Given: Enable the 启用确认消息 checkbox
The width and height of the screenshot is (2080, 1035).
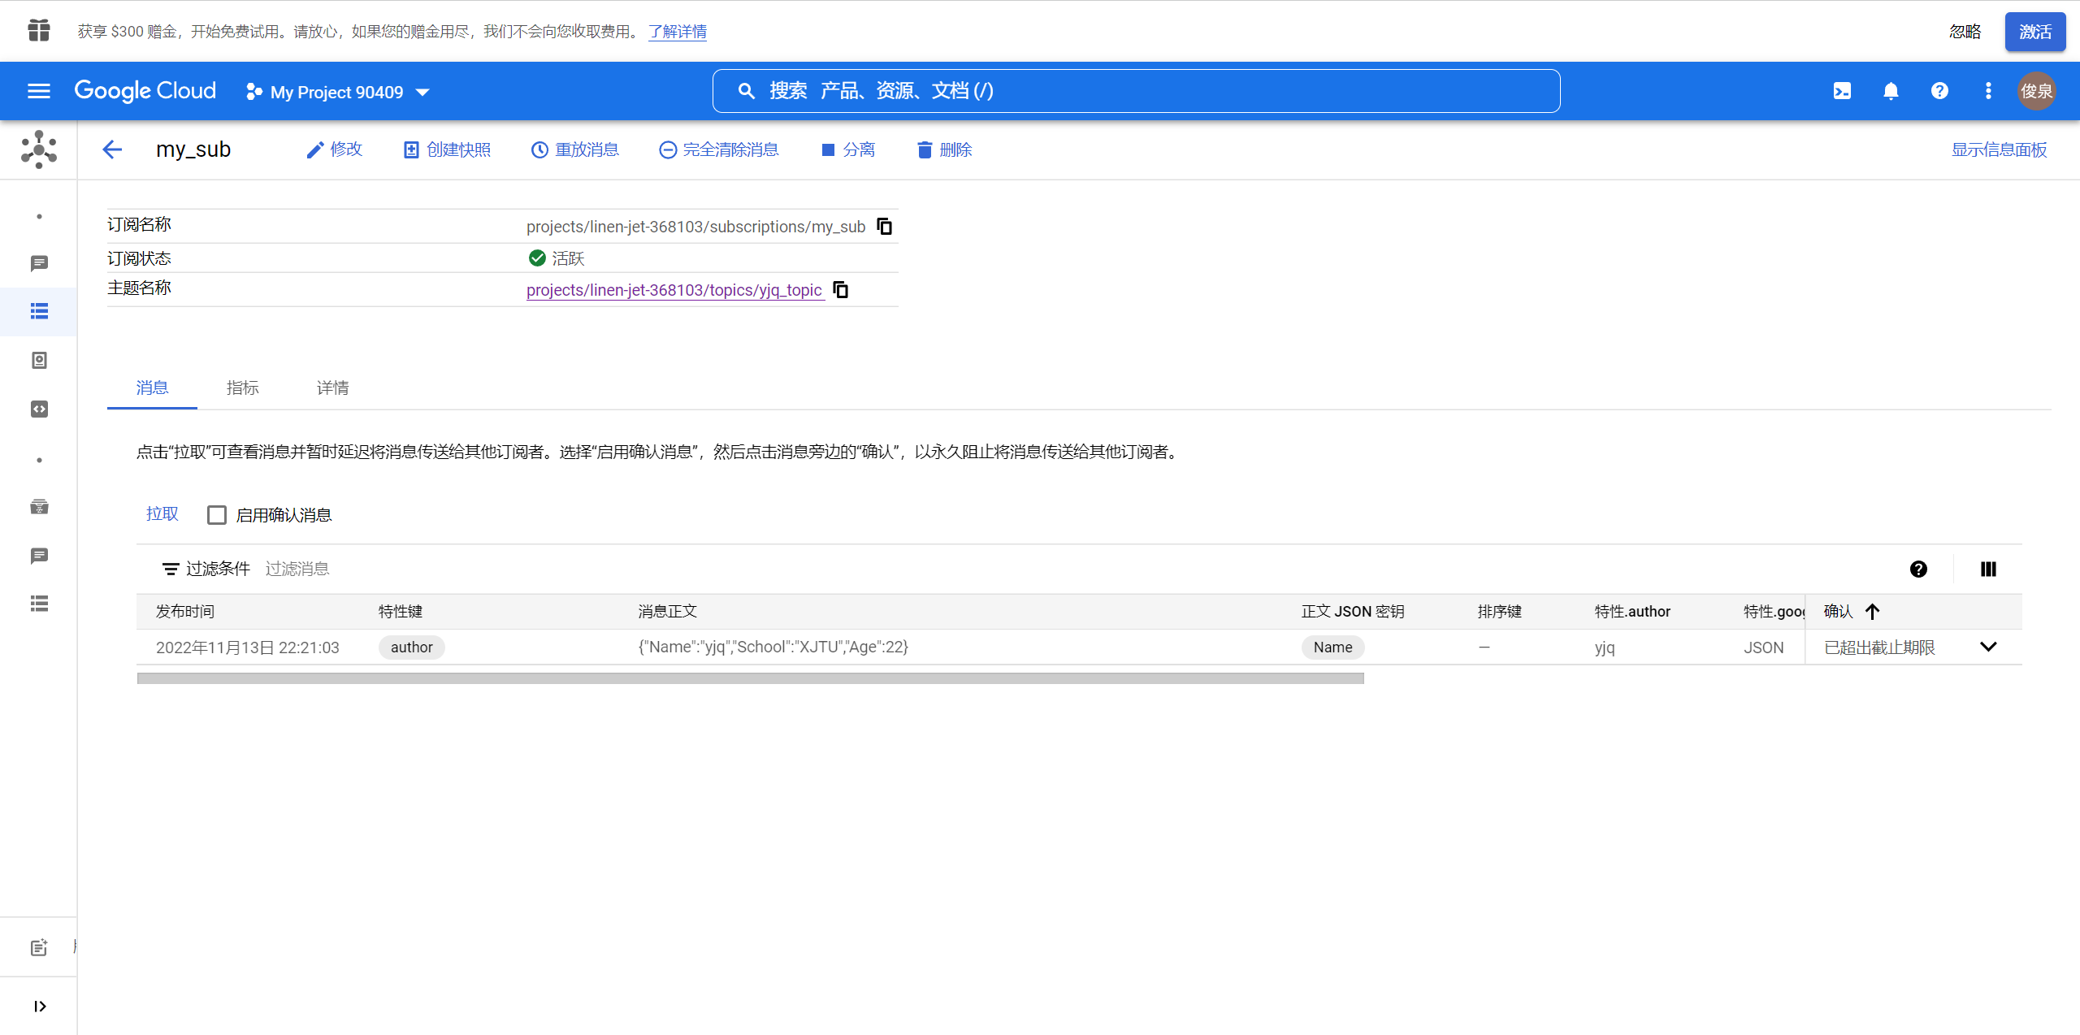Looking at the screenshot, I should point(216,515).
